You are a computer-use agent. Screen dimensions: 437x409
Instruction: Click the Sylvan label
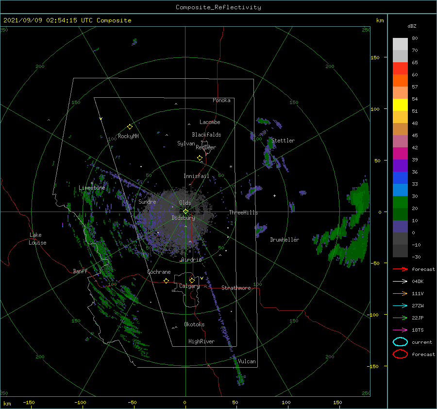tap(186, 143)
